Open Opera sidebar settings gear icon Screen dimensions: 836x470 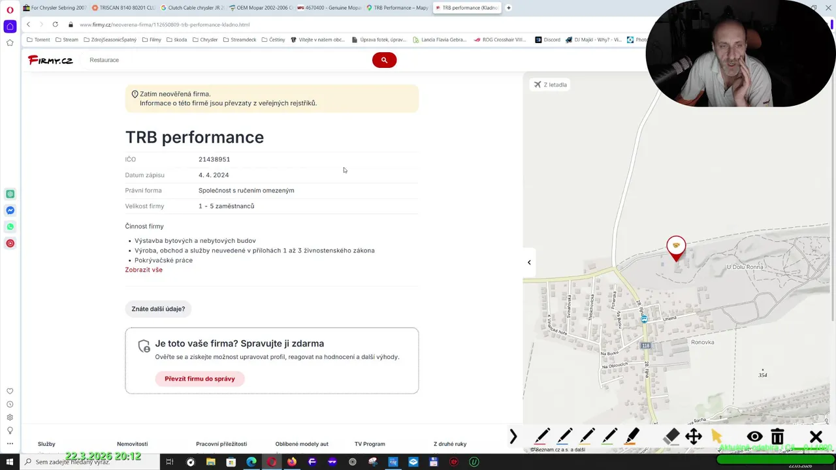coord(10,417)
